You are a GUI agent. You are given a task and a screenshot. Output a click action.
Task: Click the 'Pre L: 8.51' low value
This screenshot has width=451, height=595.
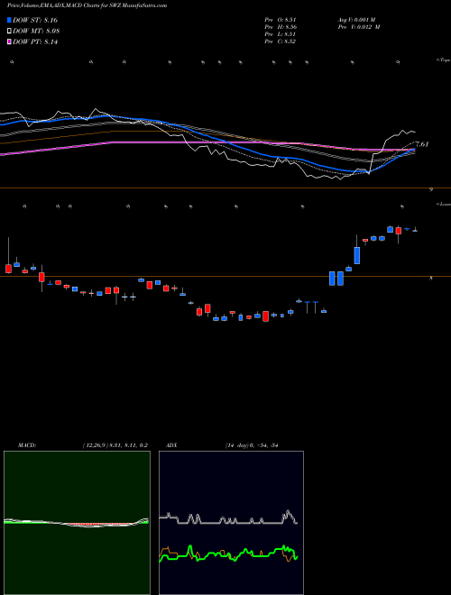pos(281,34)
